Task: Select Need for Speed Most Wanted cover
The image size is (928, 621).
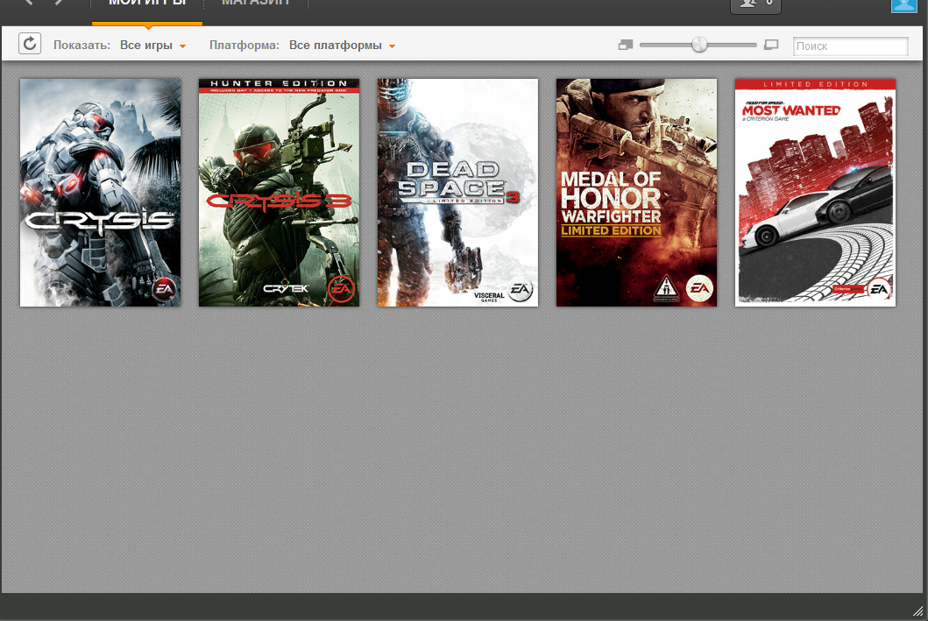Action: (815, 193)
